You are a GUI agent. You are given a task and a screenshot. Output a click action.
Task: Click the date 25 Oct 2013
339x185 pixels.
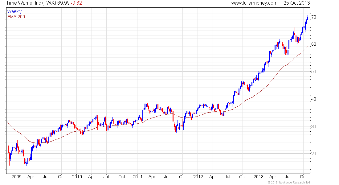296,3
